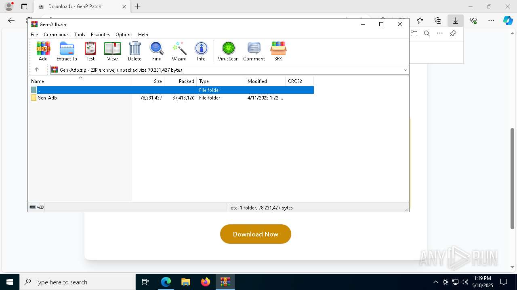
Task: Open volume control in system tray
Action: [465, 282]
